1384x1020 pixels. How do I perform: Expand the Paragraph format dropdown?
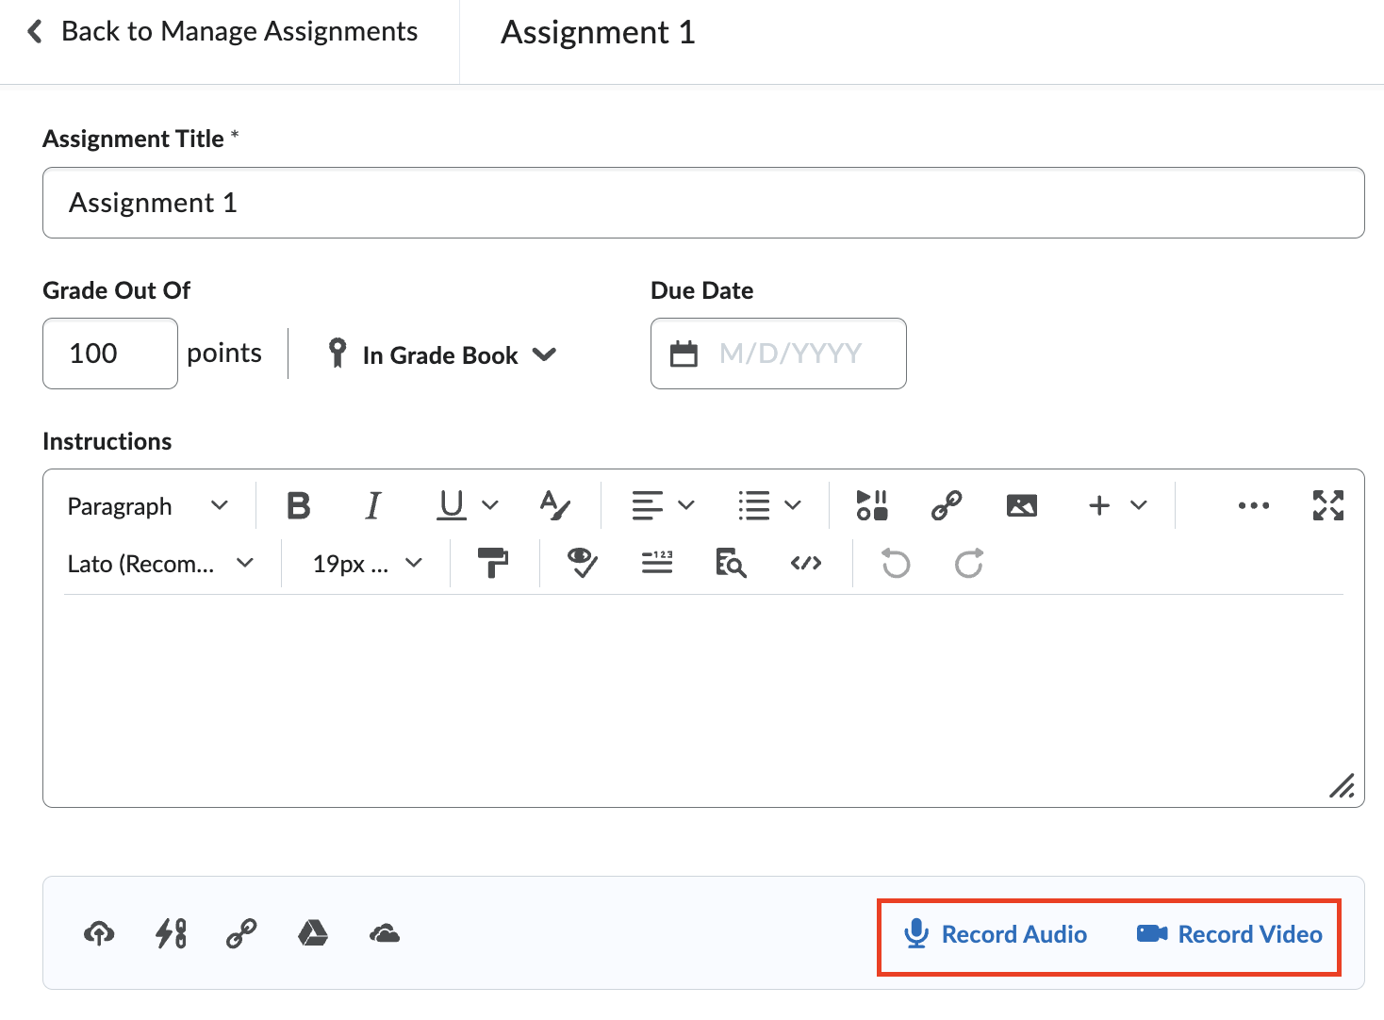(x=148, y=506)
